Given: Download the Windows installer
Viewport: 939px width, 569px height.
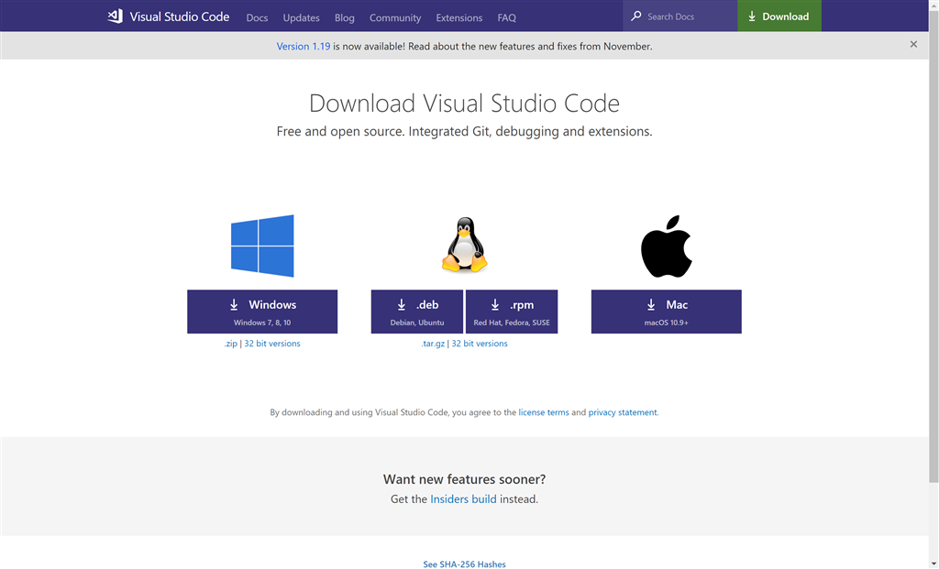Looking at the screenshot, I should pos(262,312).
